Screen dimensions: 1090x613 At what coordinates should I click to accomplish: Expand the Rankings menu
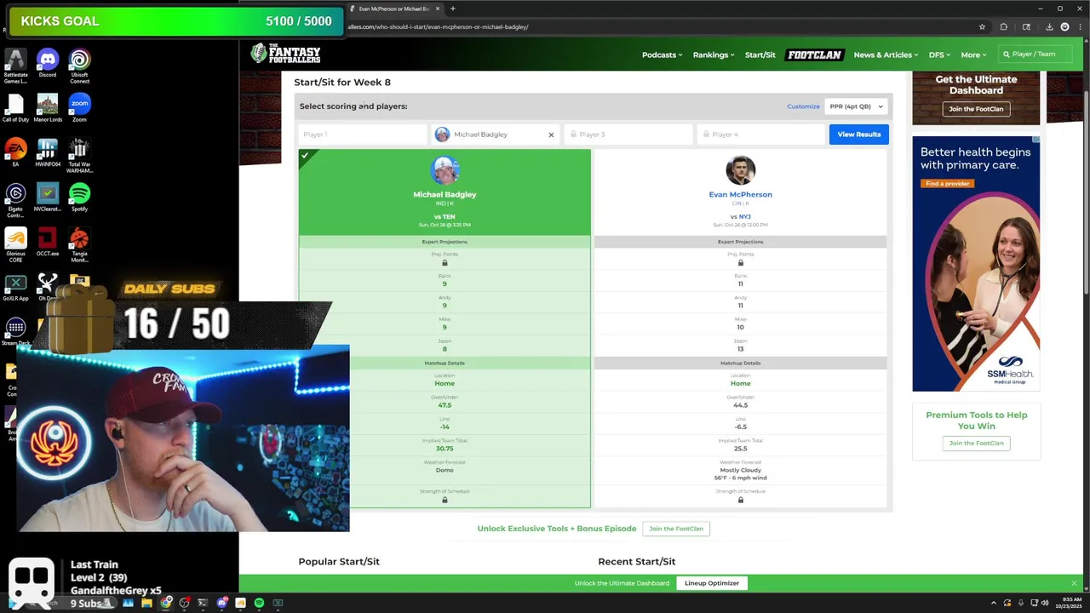[x=714, y=54]
